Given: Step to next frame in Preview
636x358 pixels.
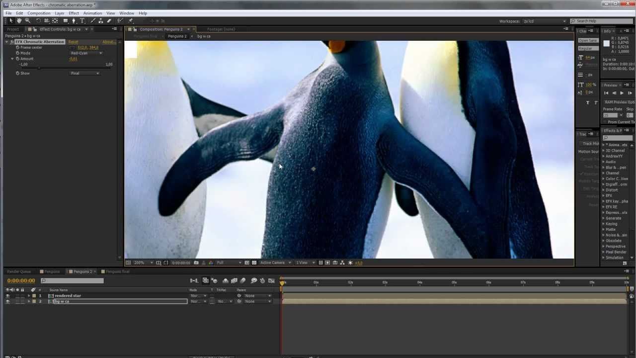Looking at the screenshot, I should click(630, 93).
